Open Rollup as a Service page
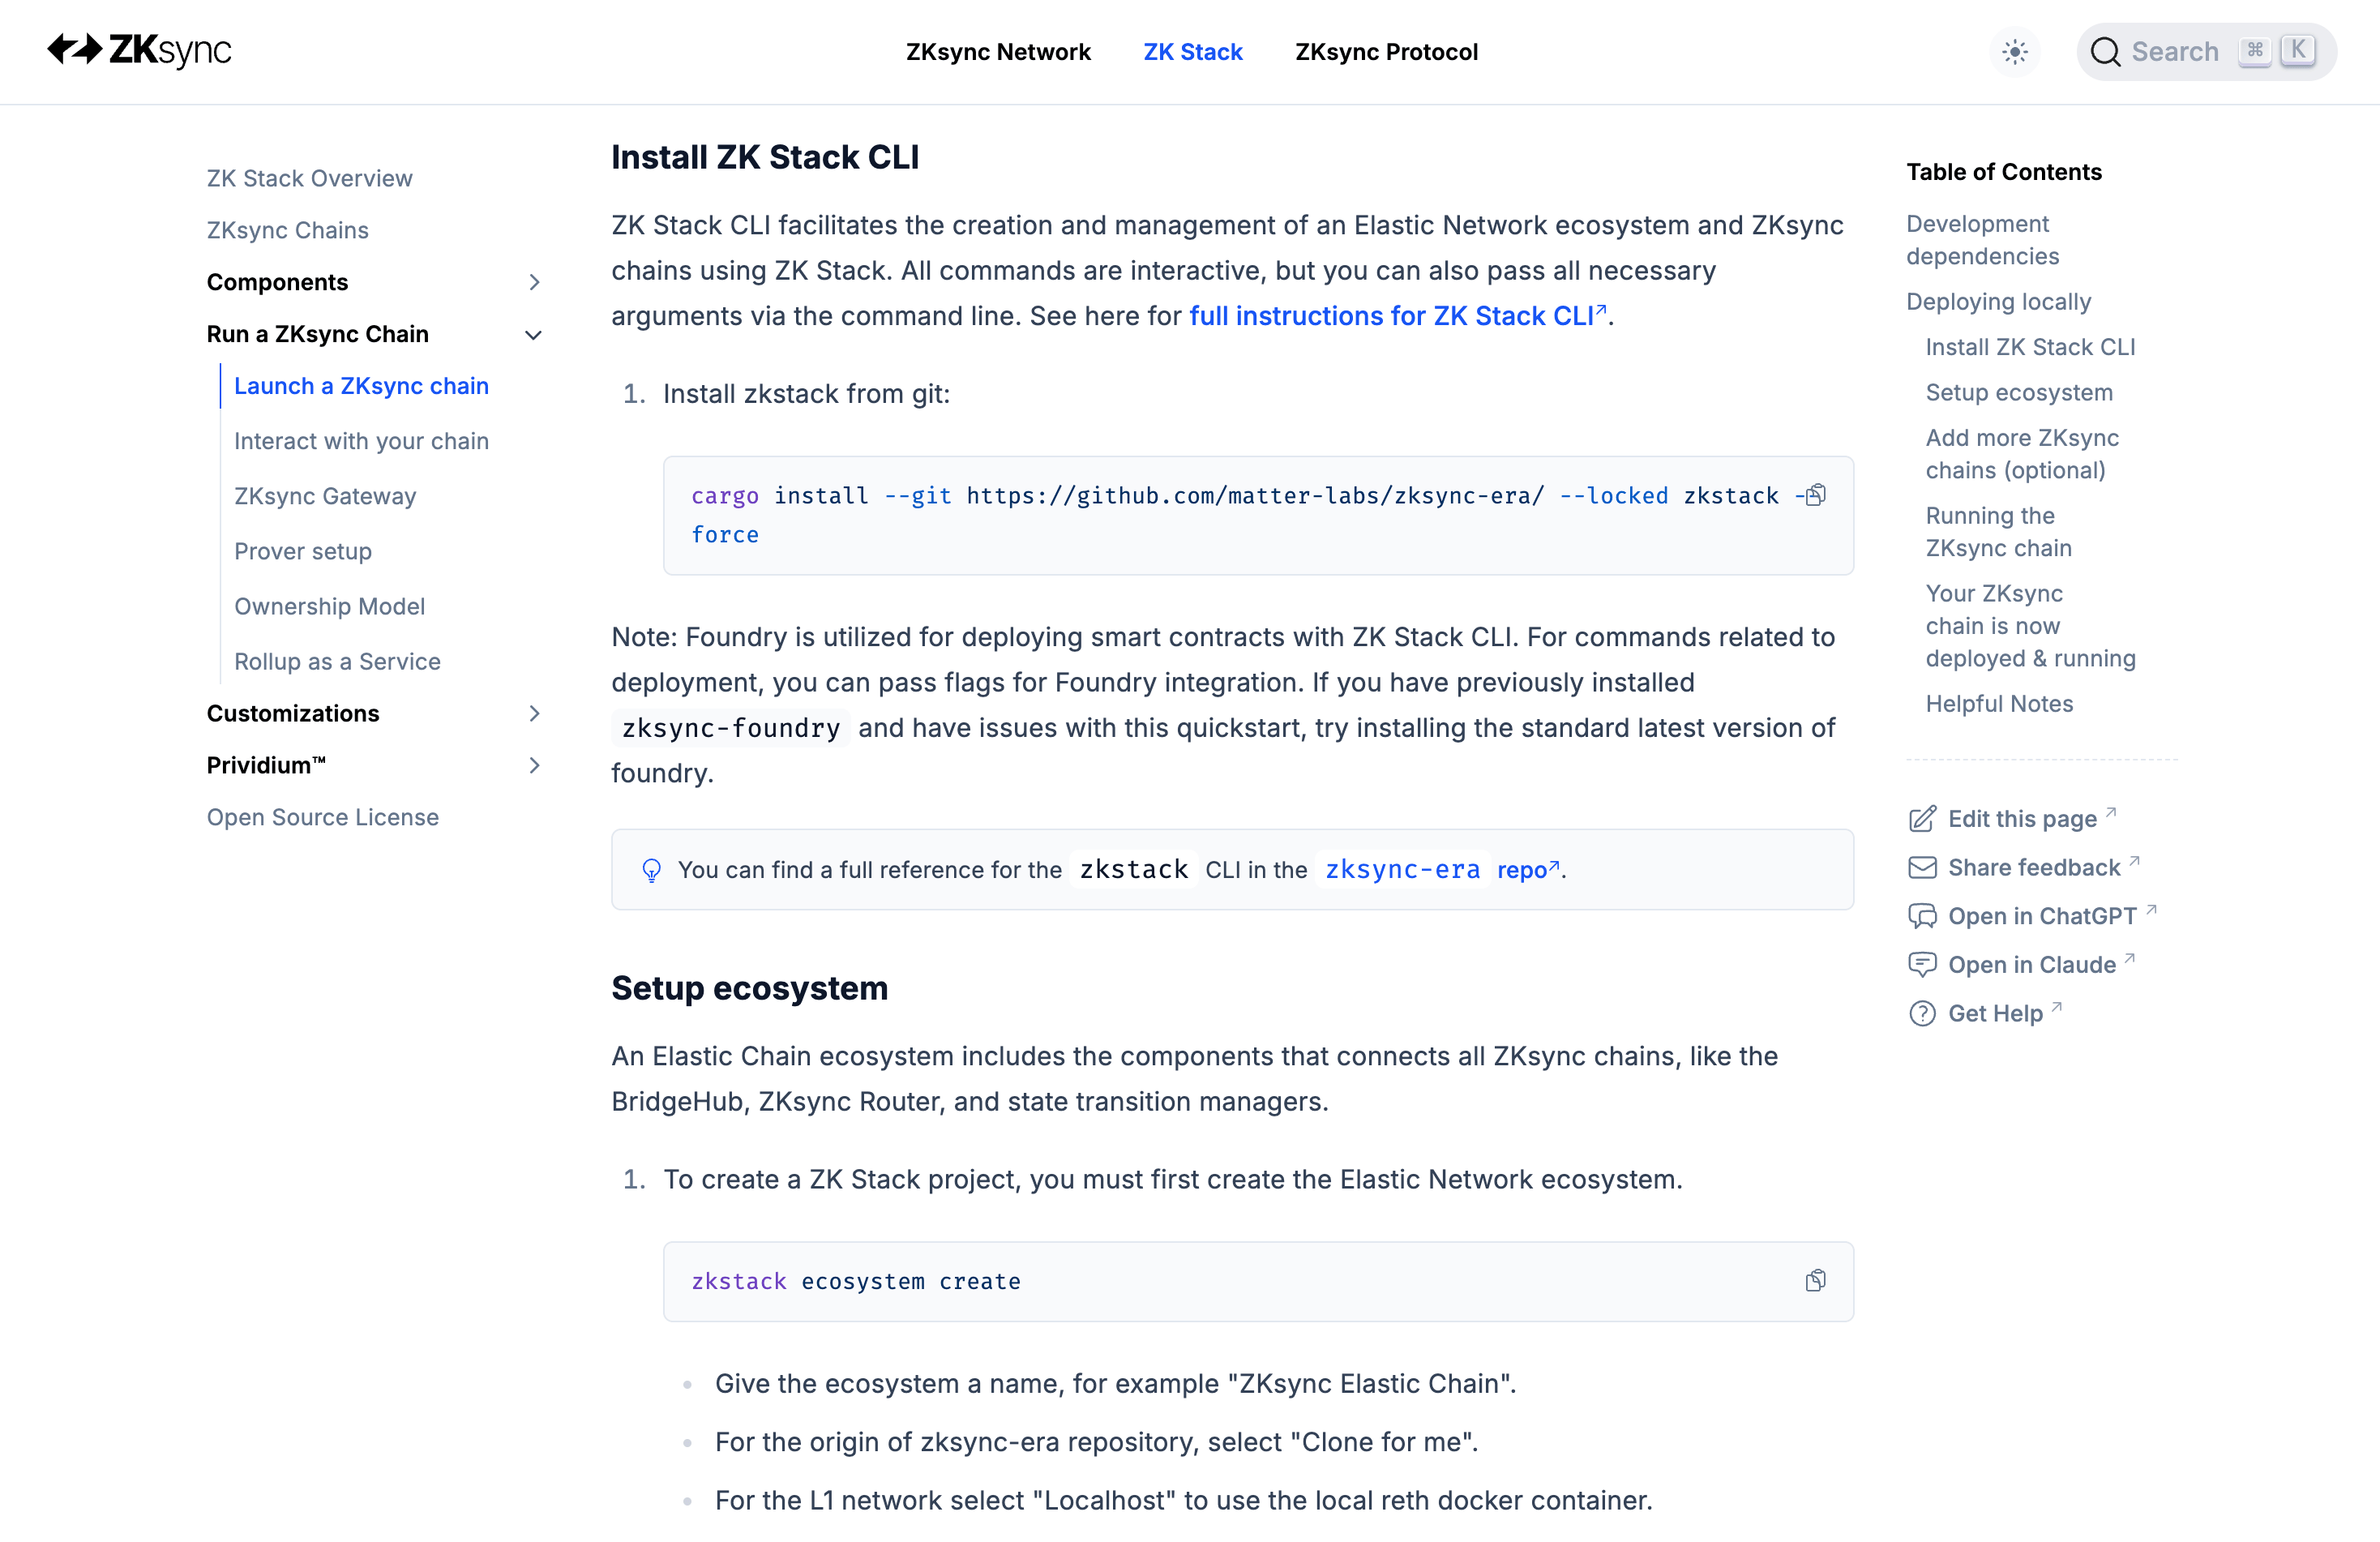This screenshot has height=1542, width=2380. point(337,661)
